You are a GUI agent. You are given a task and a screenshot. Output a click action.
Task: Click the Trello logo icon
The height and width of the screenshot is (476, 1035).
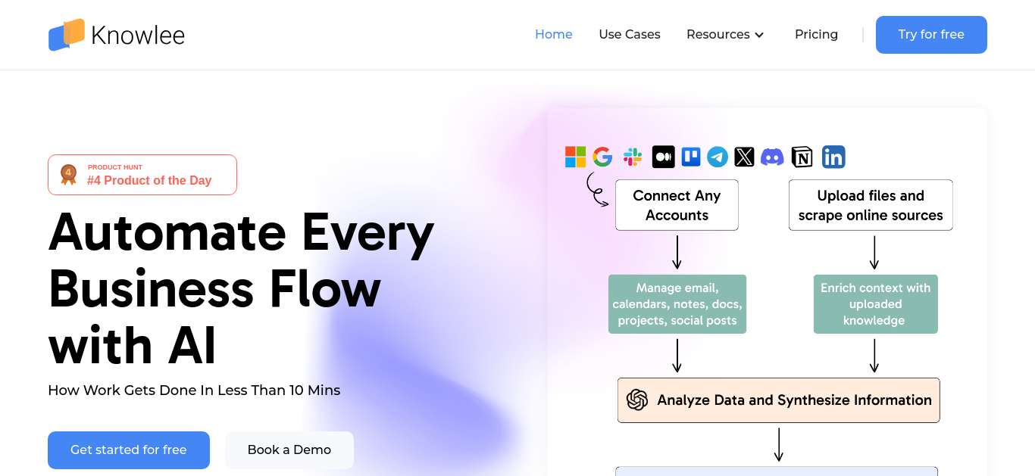690,157
